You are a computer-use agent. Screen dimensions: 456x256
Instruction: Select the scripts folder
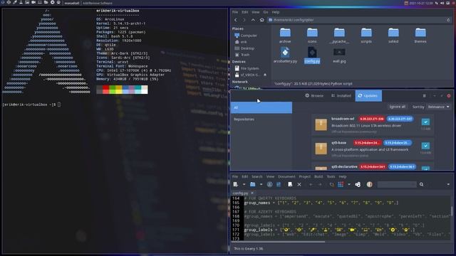pos(366,36)
